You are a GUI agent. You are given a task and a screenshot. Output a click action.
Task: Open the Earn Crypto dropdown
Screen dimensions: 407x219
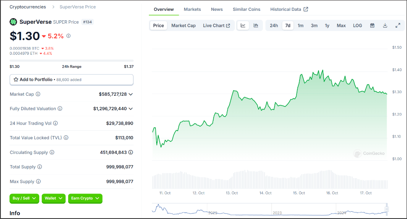(85, 198)
